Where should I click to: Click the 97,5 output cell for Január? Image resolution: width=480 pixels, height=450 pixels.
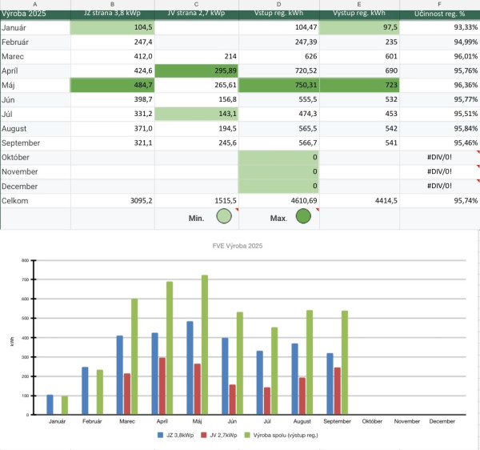[359, 29]
